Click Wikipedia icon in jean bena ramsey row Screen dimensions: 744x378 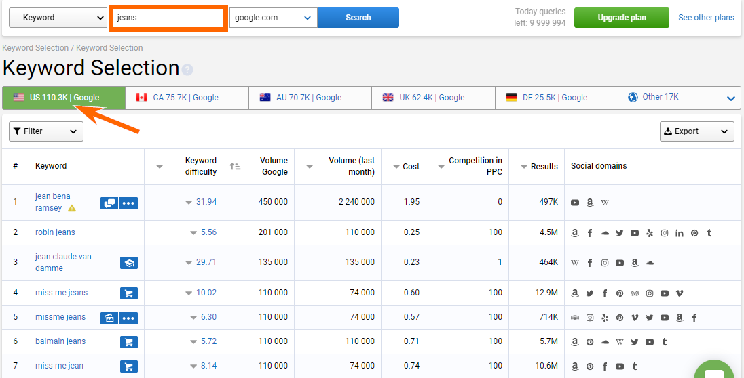[x=604, y=203]
